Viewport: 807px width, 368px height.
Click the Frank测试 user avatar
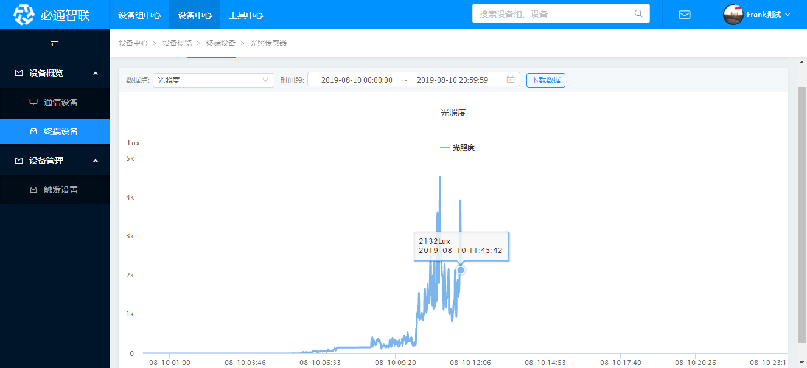733,15
